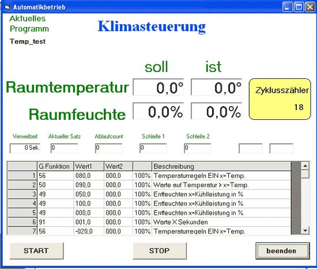Click Wert1 cell 090,0 in row 2
This screenshot has height=269, width=317.
tap(89, 185)
